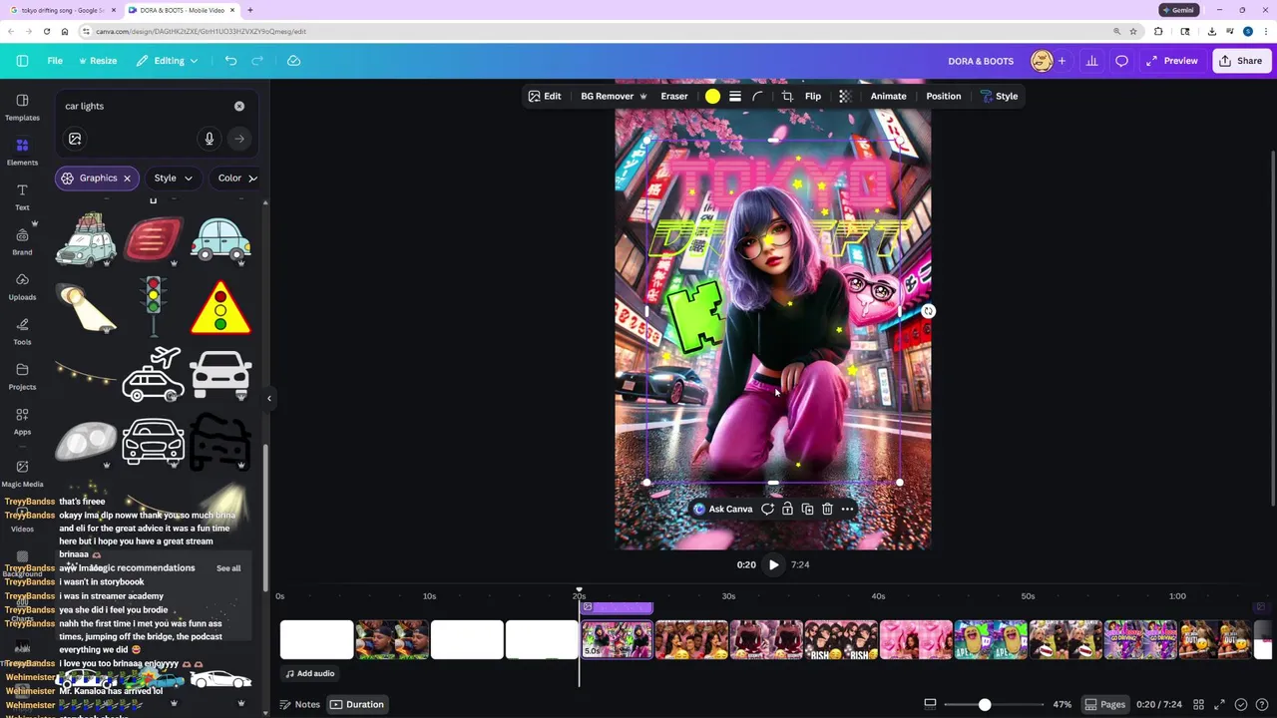Open the corner rounding icon

758,96
